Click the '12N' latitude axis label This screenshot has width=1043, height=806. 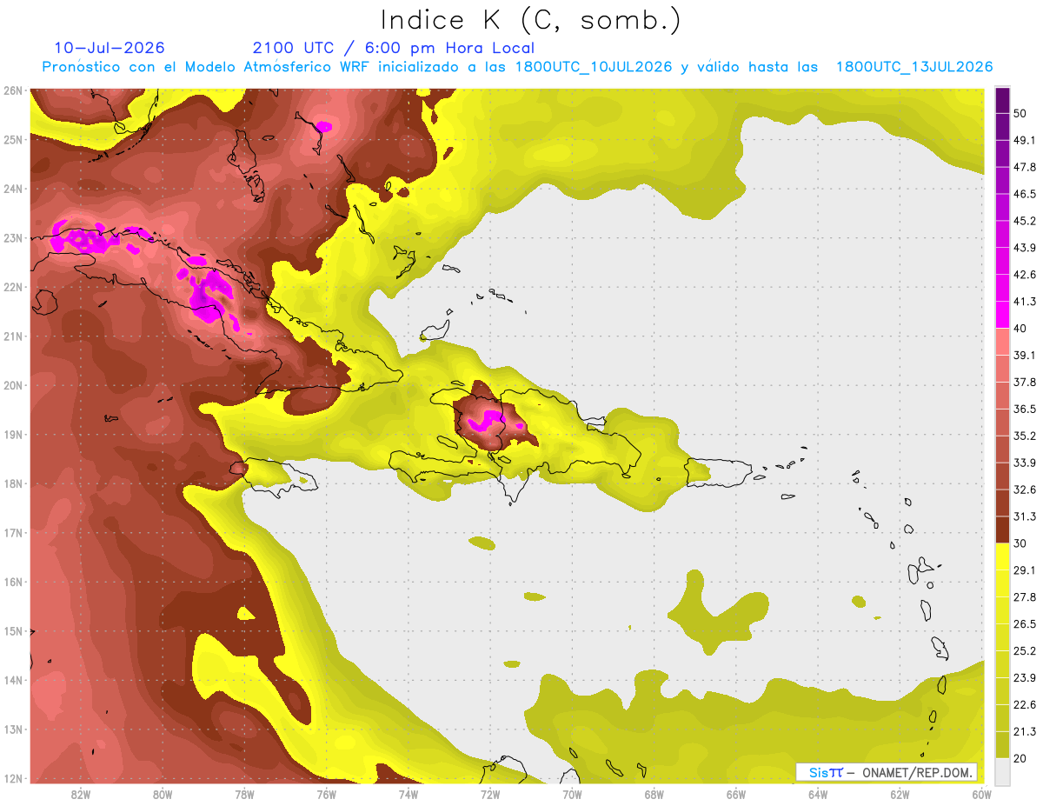13,778
